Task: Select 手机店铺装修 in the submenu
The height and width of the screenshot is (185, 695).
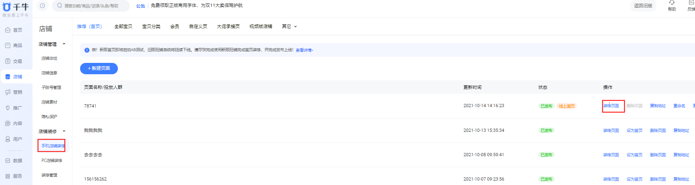Action: [x=52, y=146]
